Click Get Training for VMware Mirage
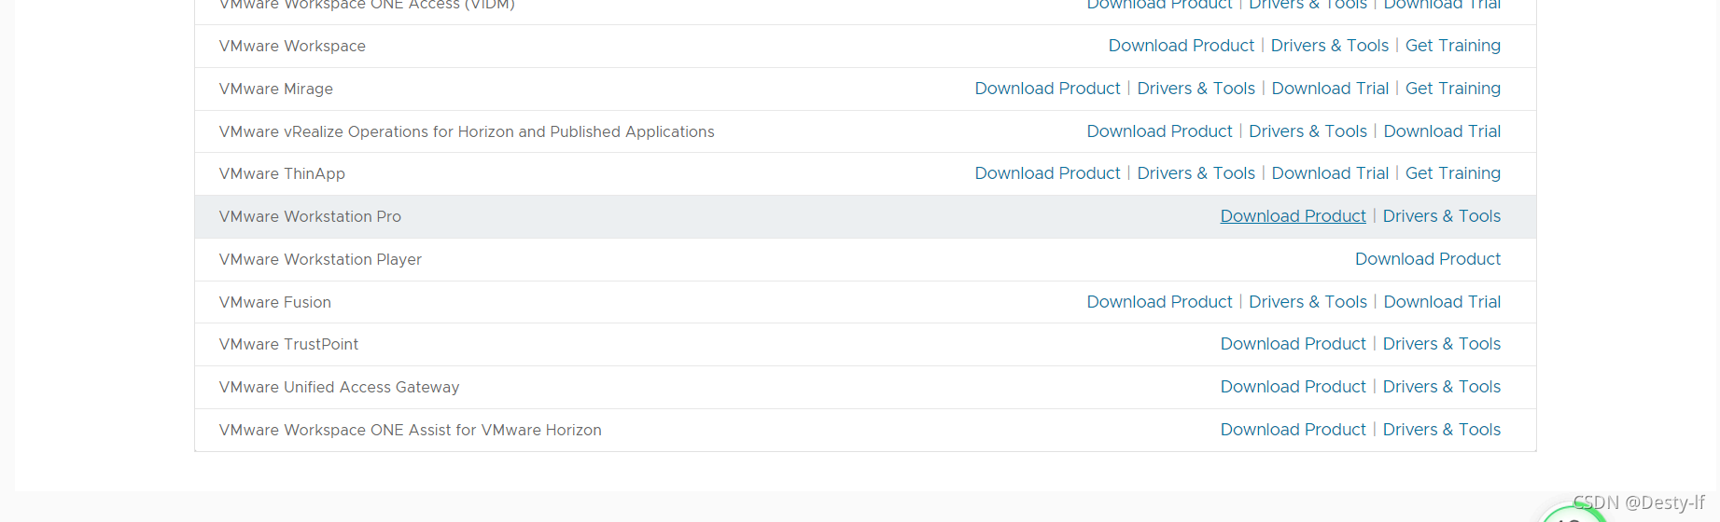The height and width of the screenshot is (522, 1720). click(1453, 89)
